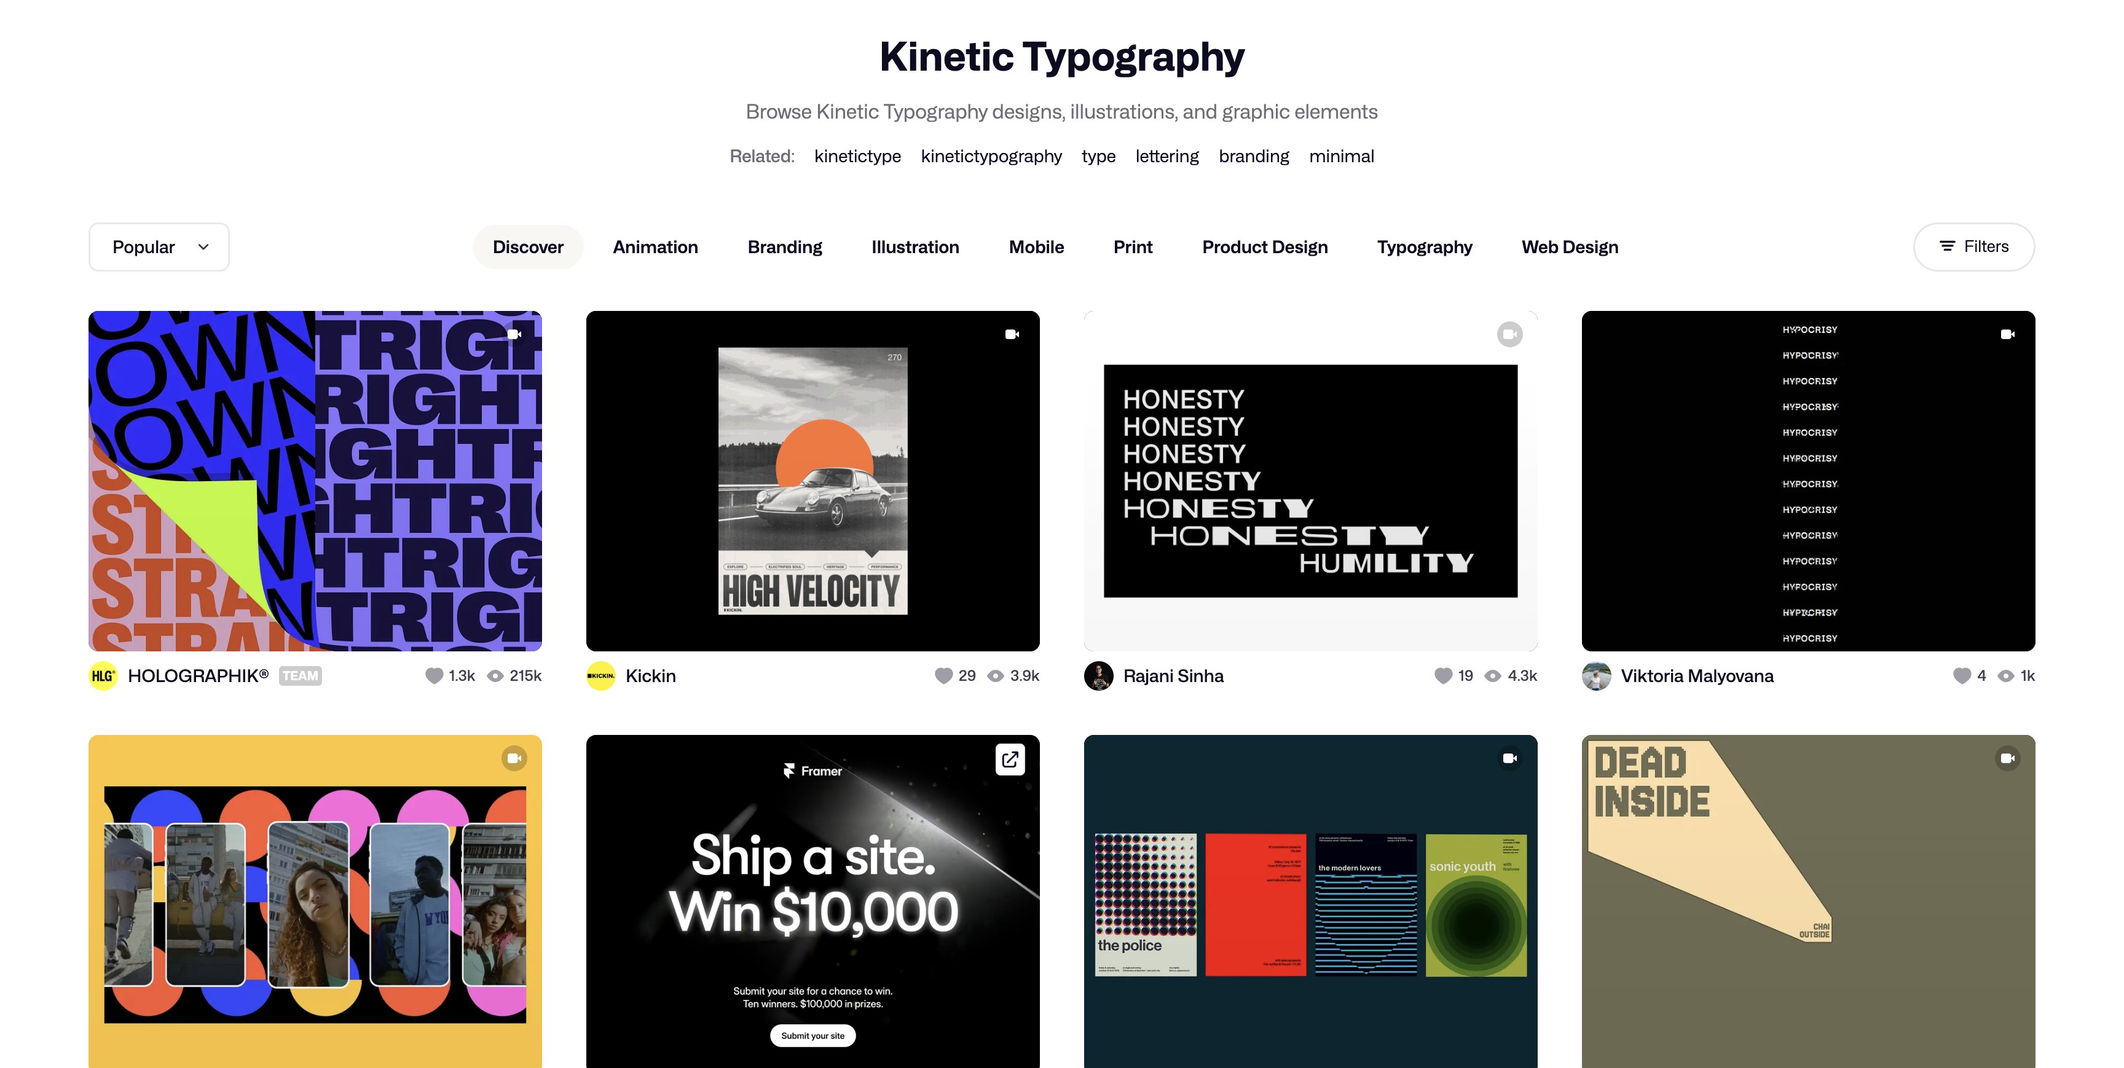Like the Kickin High Velocity shot
2124x1068 pixels.
[943, 675]
